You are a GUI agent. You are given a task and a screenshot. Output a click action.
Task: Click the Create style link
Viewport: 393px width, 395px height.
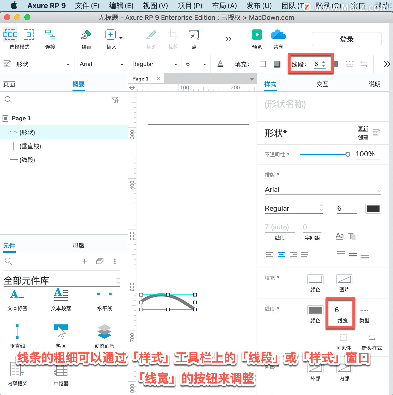pyautogui.click(x=363, y=138)
